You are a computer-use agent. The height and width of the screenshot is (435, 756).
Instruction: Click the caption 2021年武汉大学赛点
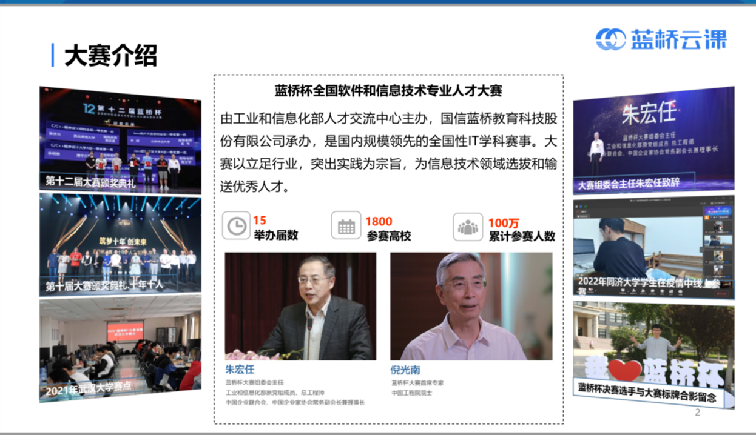pyautogui.click(x=89, y=388)
